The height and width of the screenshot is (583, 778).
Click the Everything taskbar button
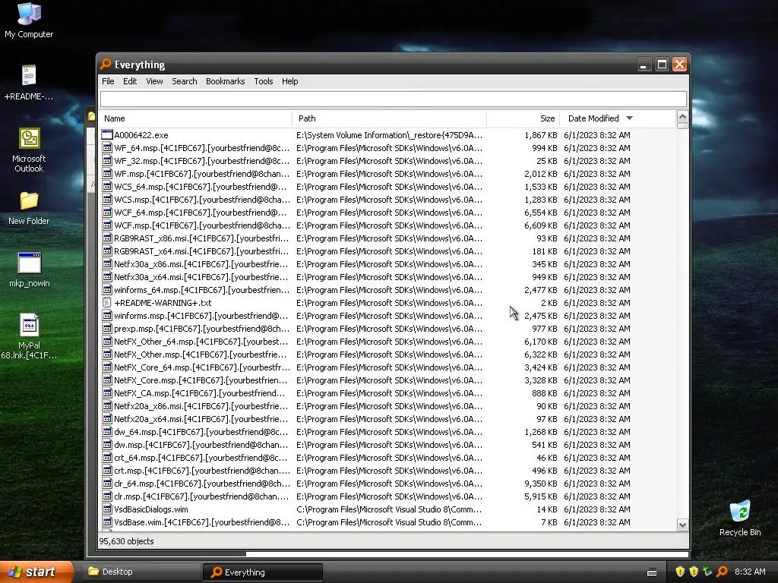[262, 572]
